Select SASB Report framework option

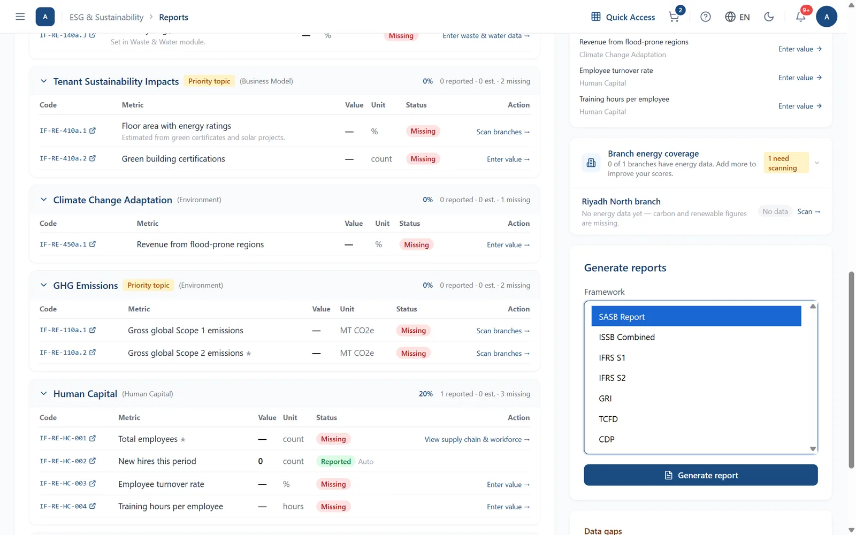click(x=696, y=317)
